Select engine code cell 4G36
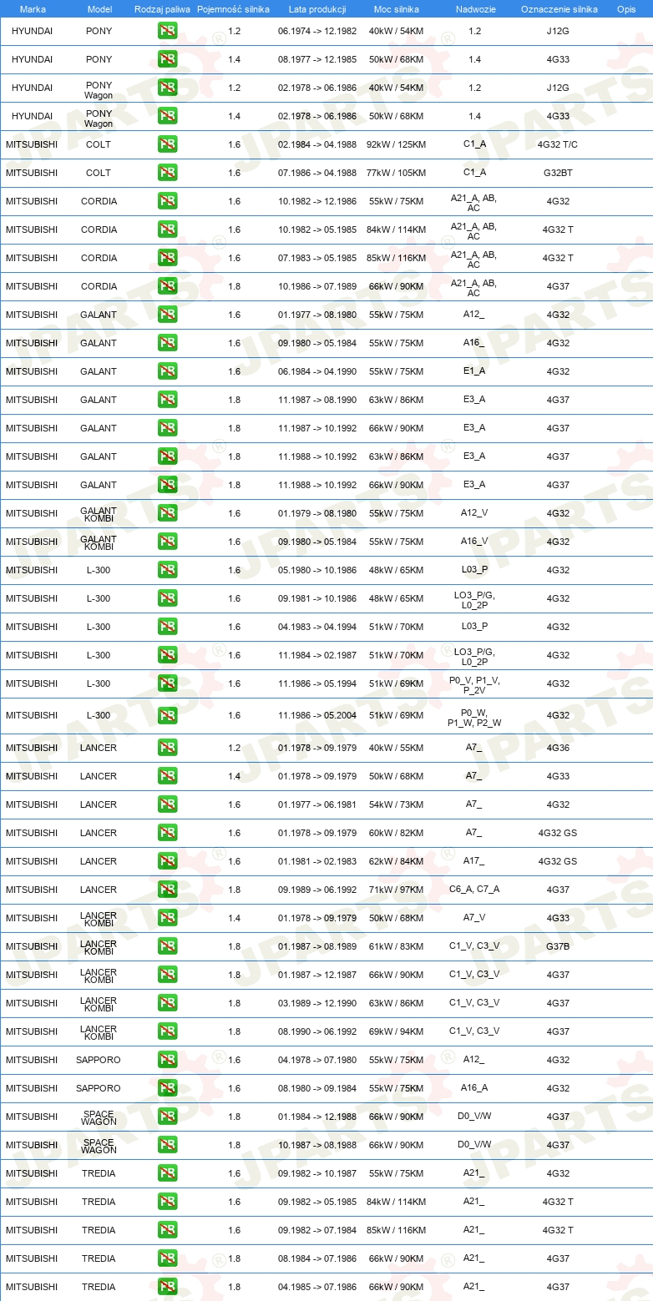The height and width of the screenshot is (1301, 653). click(558, 748)
